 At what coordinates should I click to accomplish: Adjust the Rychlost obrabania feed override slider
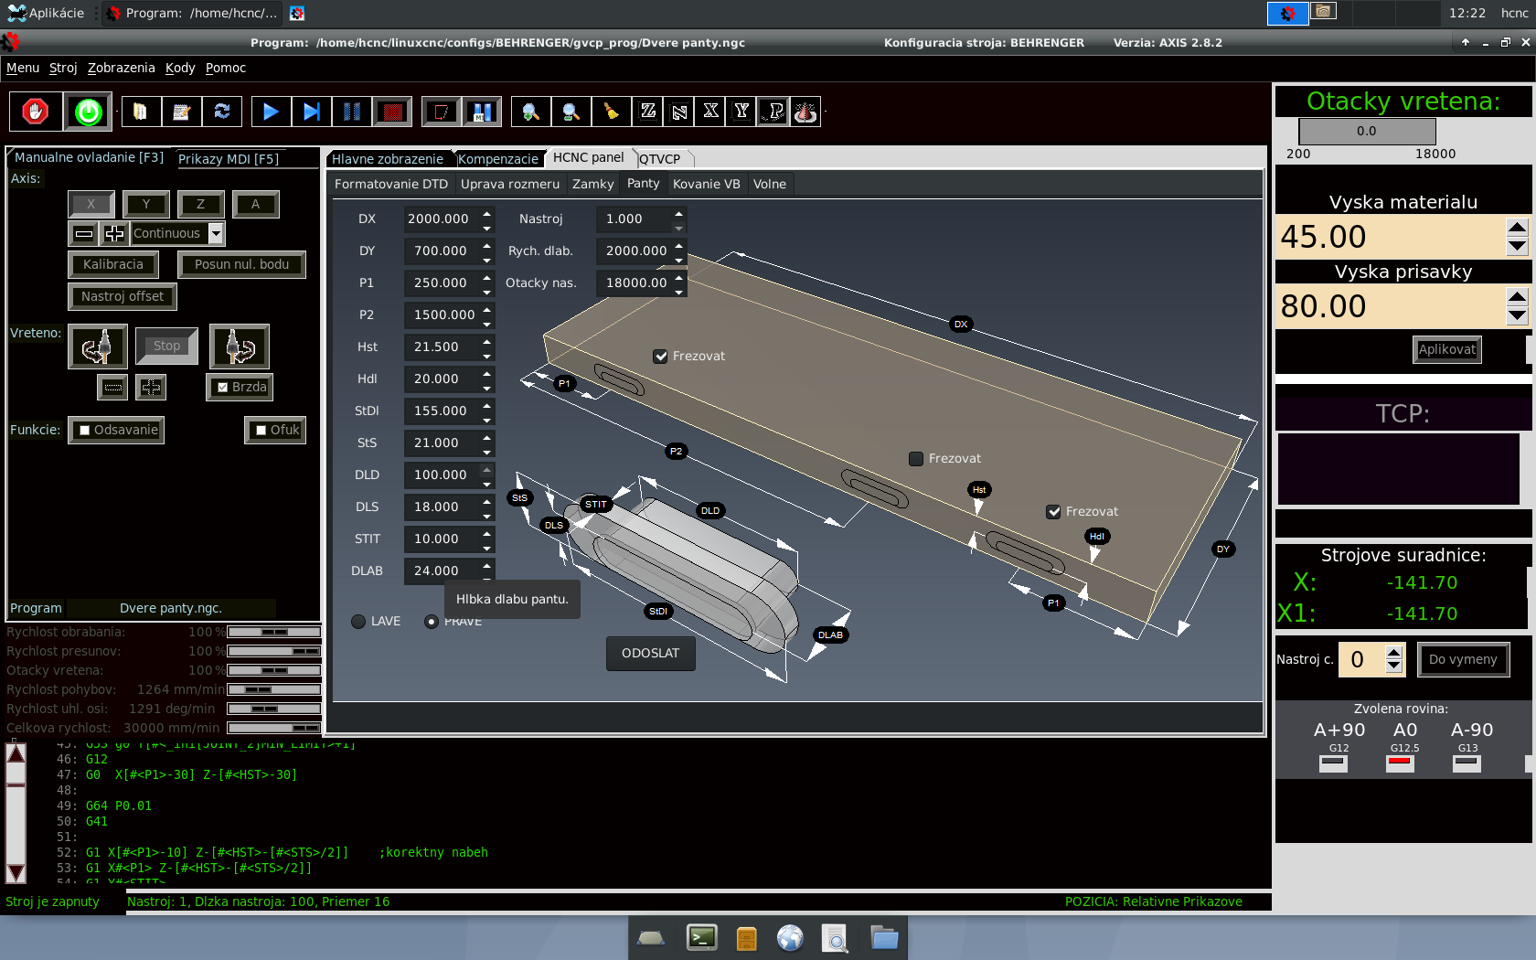point(274,632)
